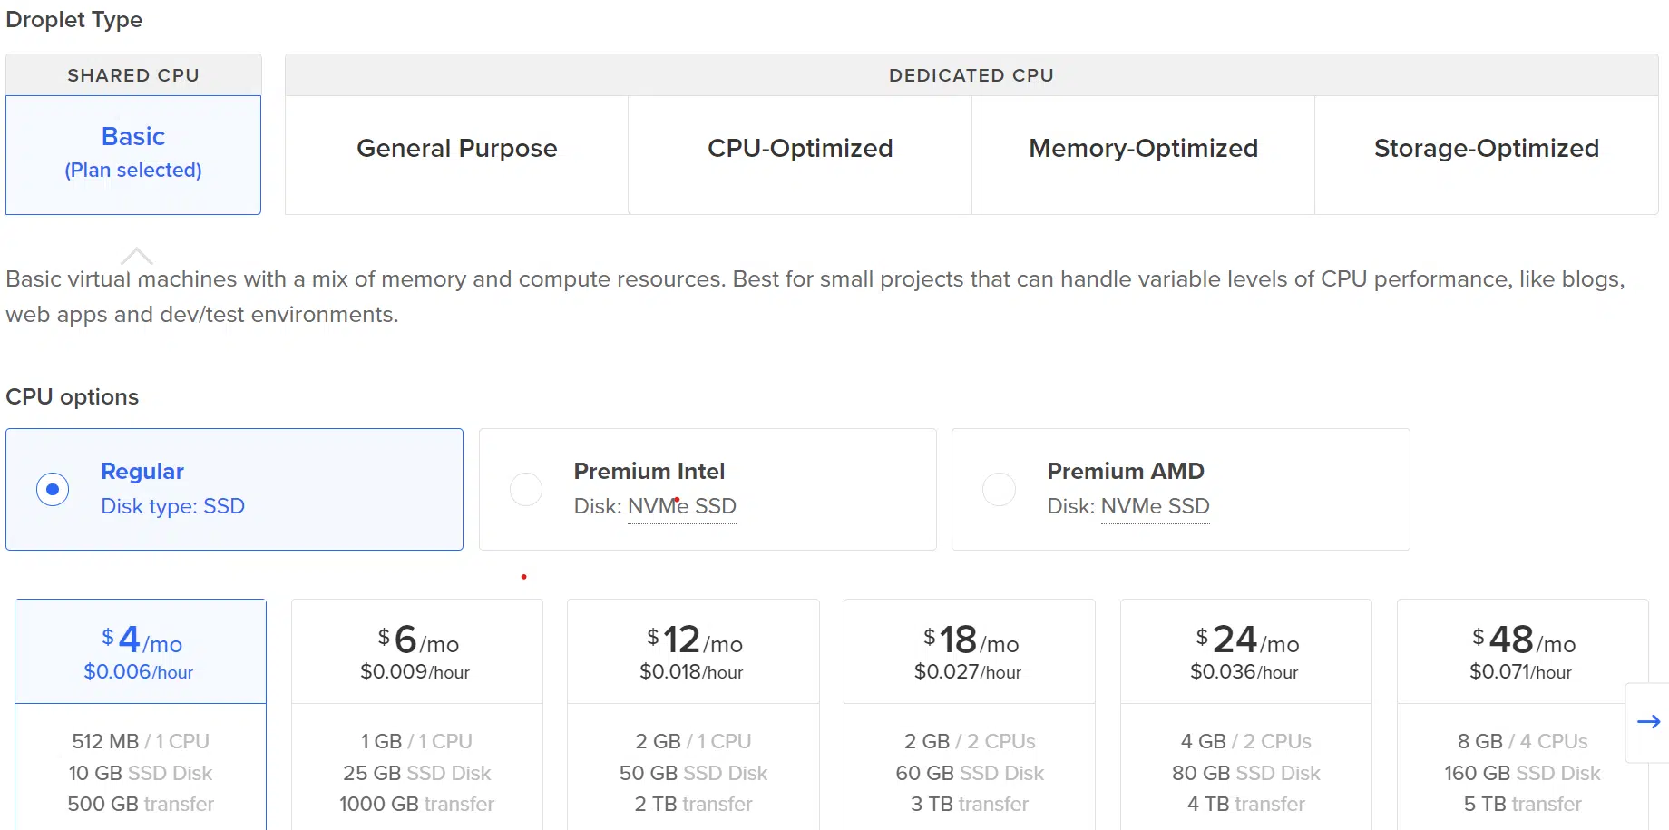Viewport: 1669px width, 830px height.
Task: Pick the $12/mo 2 GB plan
Action: tap(693, 653)
